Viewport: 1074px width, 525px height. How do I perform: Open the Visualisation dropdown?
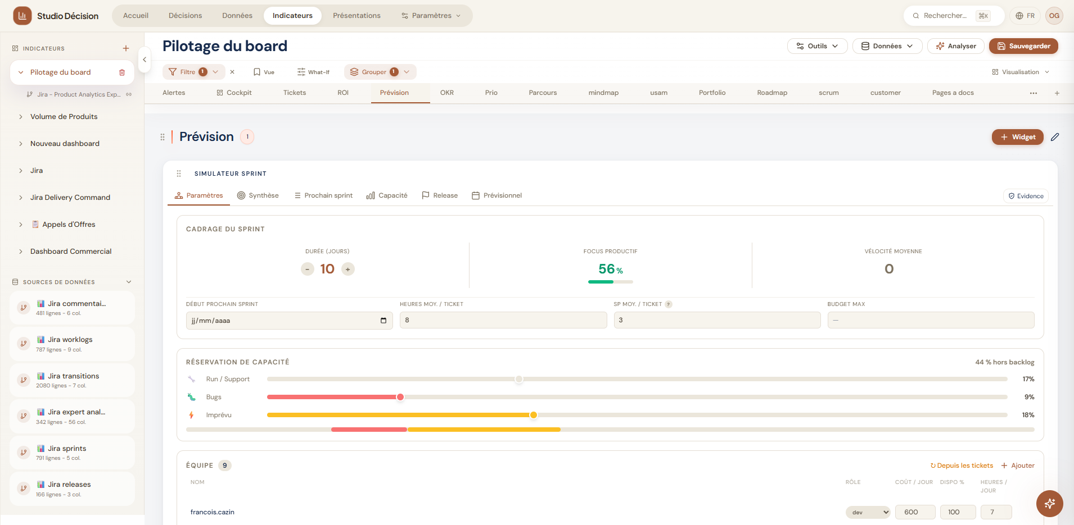pos(1021,72)
